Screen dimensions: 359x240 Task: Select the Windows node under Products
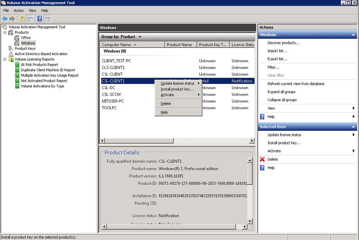coord(27,43)
